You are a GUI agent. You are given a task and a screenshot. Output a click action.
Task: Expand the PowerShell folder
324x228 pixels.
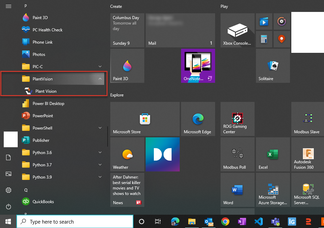pyautogui.click(x=99, y=128)
